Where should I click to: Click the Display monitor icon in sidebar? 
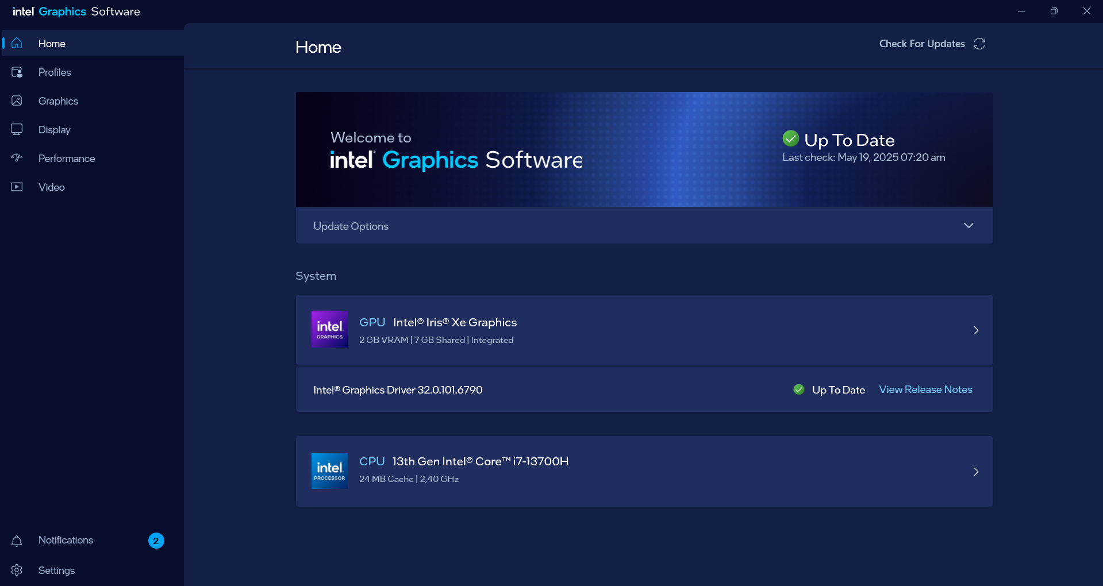coord(17,129)
